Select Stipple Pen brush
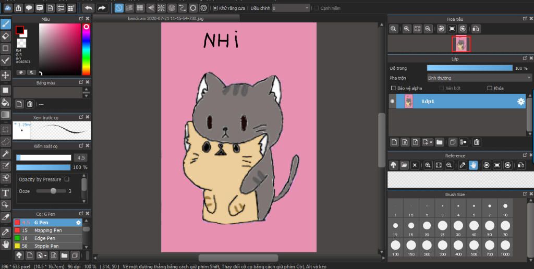Viewport: 534px width, 269px height. [47, 246]
